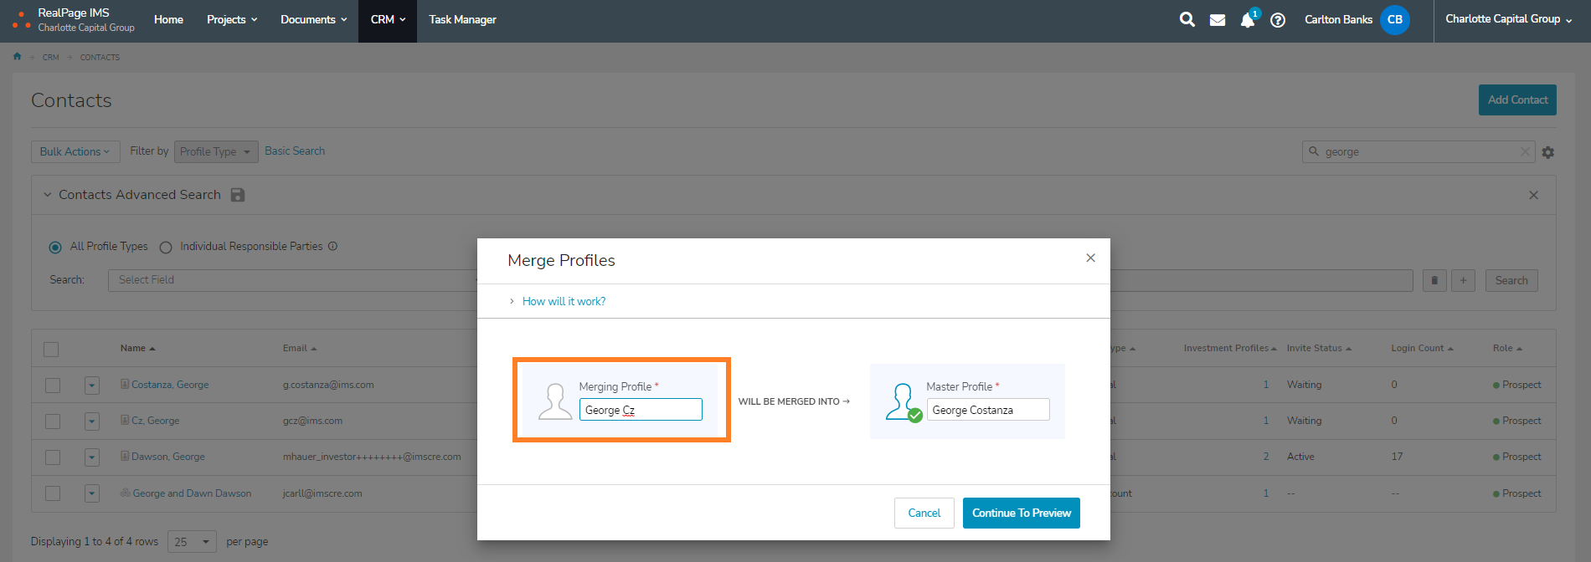
Task: Sort by the Email column header
Action: [300, 348]
